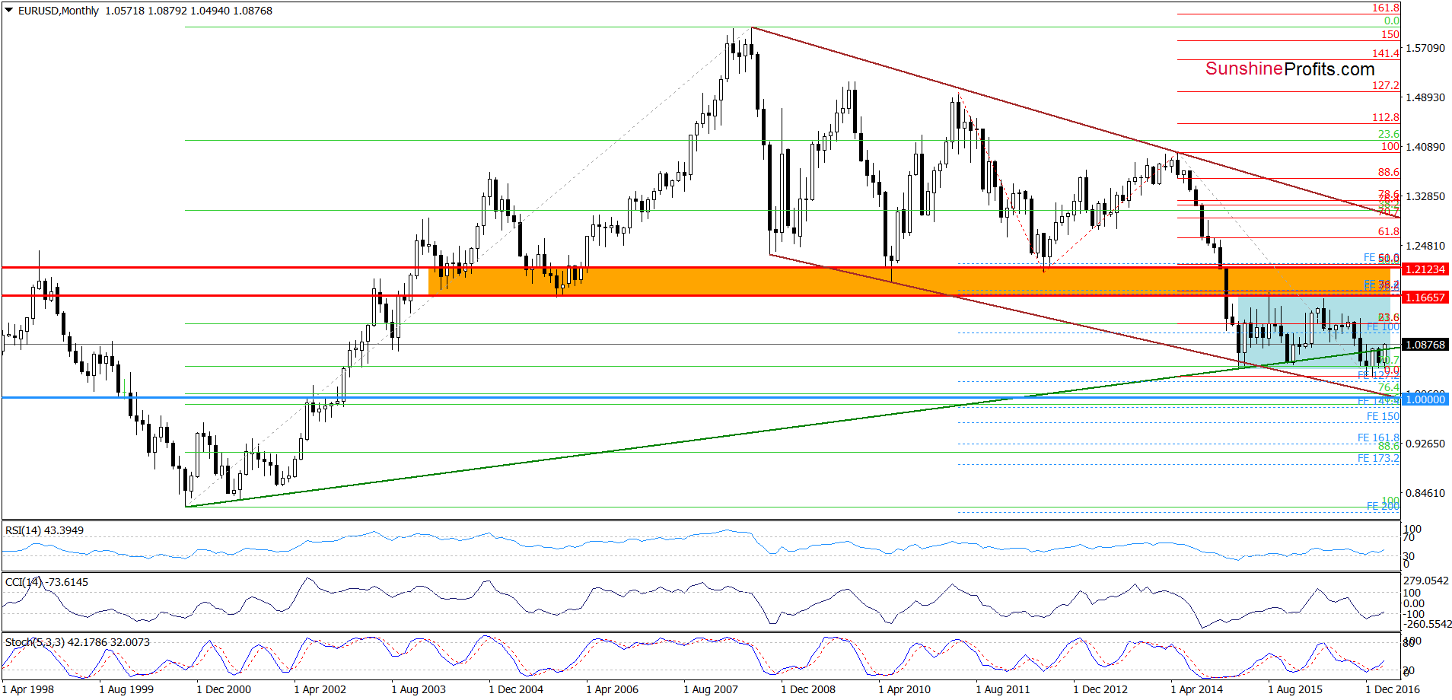Click the 1 Dec 2016 date label
The width and height of the screenshot is (1452, 700).
(x=1393, y=689)
